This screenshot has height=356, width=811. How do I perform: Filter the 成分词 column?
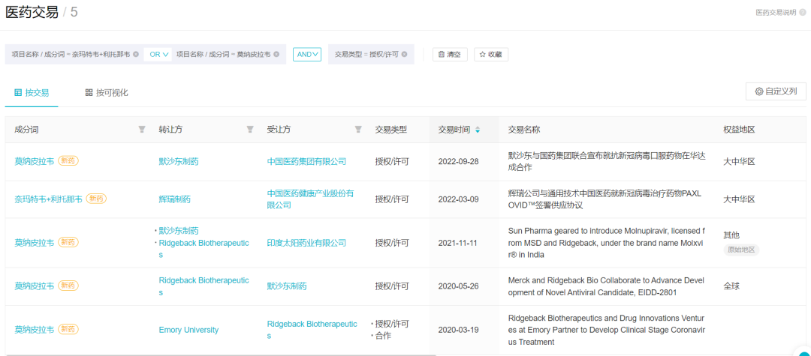pos(142,130)
